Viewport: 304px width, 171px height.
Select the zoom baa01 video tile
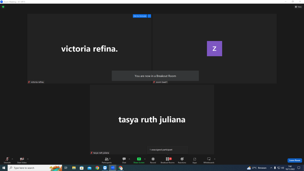click(214, 48)
